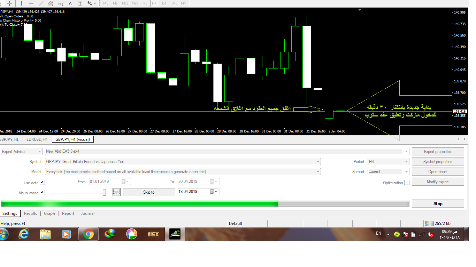Image resolution: width=476 pixels, height=267 pixels.
Task: Toggle the Use date checkbox
Action: pyautogui.click(x=43, y=183)
